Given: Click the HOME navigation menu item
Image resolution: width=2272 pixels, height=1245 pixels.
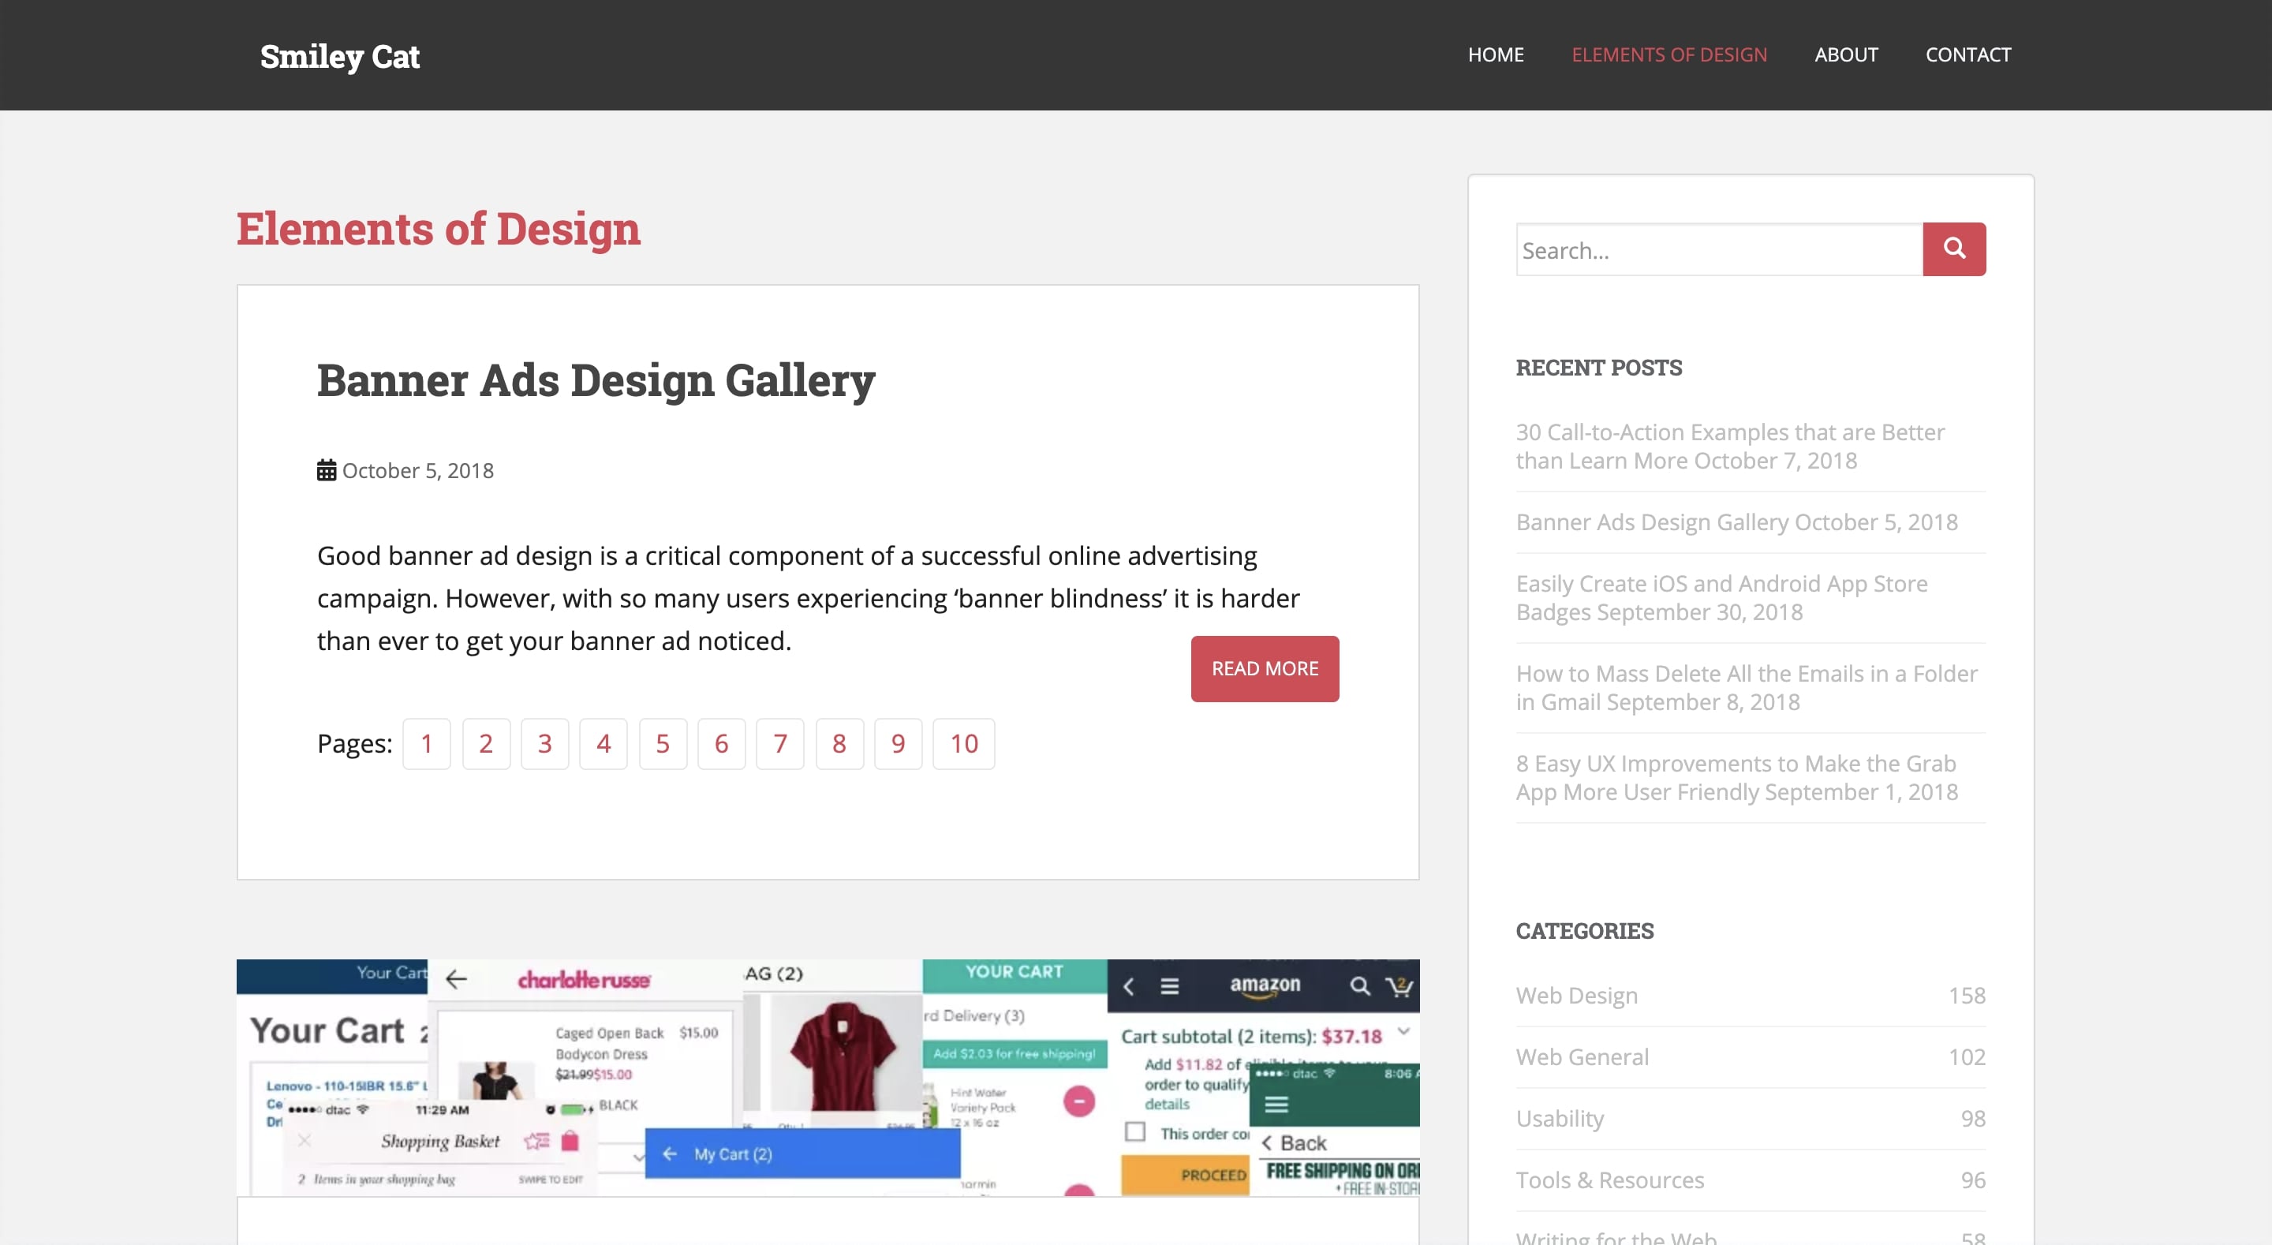Looking at the screenshot, I should click(1495, 54).
